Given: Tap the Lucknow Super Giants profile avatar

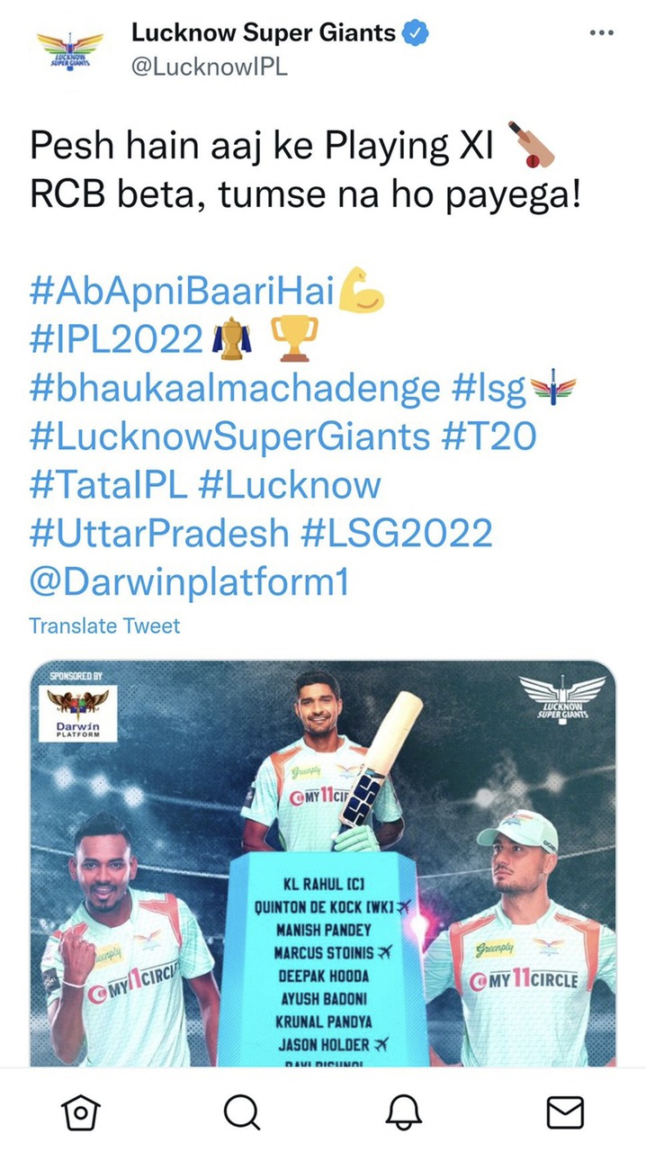Looking at the screenshot, I should (x=68, y=50).
